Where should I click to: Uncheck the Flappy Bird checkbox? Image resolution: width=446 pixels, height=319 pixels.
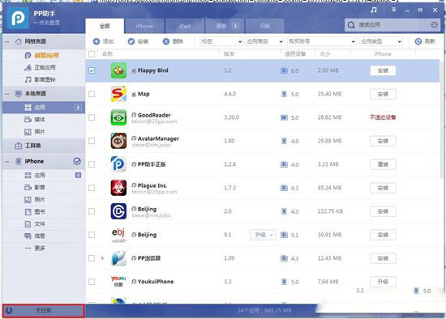coord(92,70)
